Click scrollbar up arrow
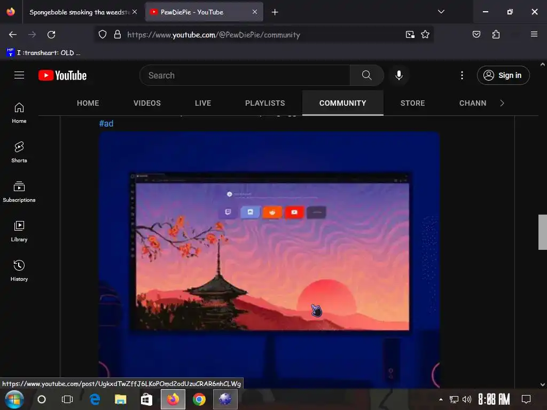The image size is (547, 410). point(543,65)
